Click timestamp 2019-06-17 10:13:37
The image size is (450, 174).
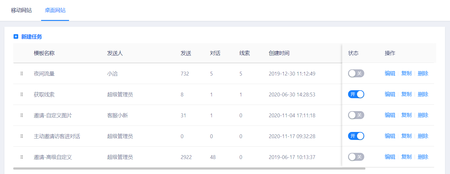[292, 157]
